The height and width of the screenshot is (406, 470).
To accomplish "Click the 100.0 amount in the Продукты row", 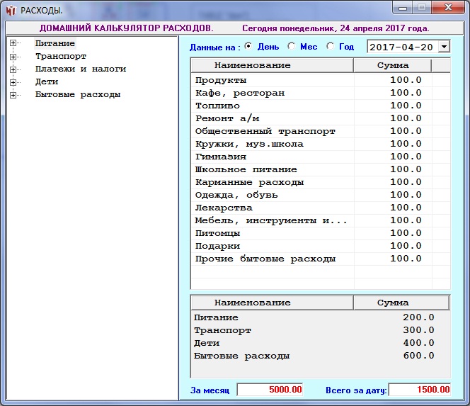I will [406, 80].
